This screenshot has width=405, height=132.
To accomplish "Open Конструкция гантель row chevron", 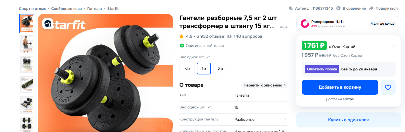I will pos(285,119).
